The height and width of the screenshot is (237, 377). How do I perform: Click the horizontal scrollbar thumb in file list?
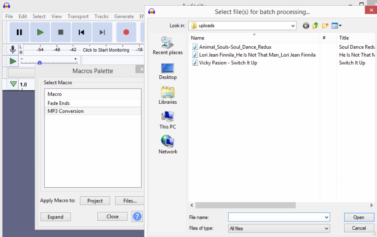[x=245, y=205]
